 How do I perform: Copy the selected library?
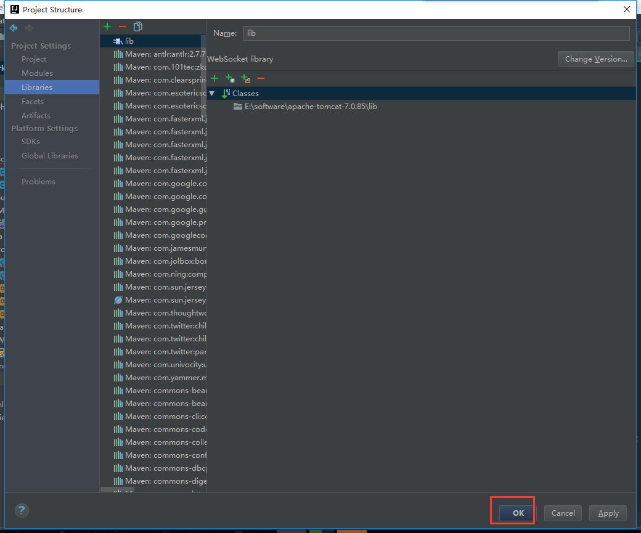tap(138, 26)
